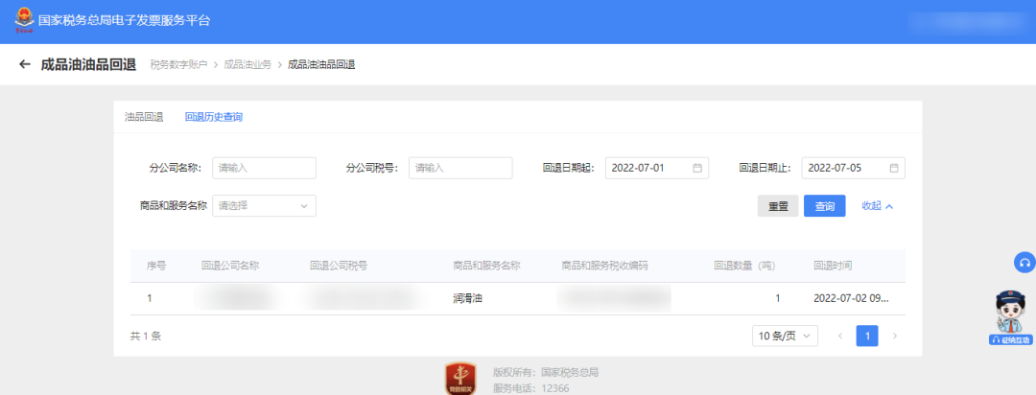
Task: Click the back arrow beside 成品油油品回退
Action: (x=25, y=64)
